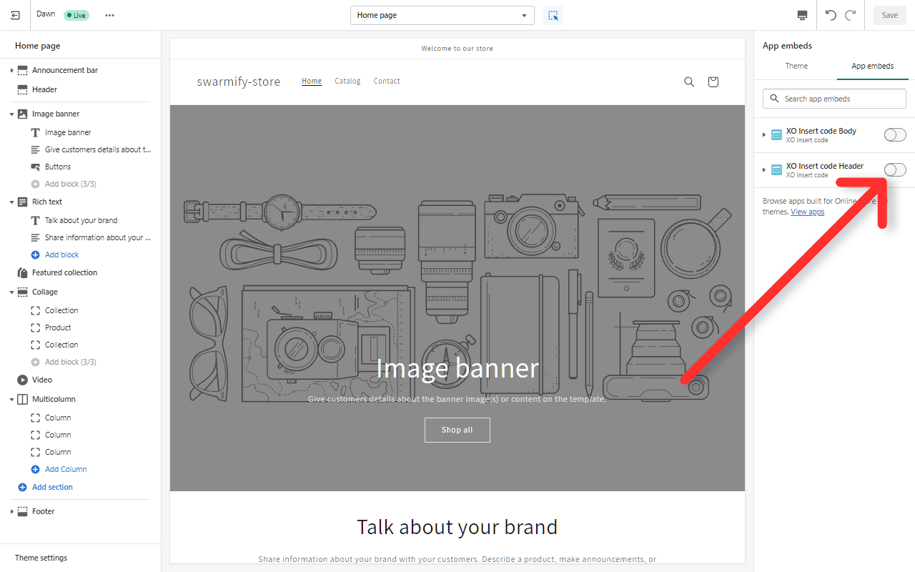915x572 pixels.
Task: Click the T icon of Talk about your brand
Action: (x=36, y=220)
